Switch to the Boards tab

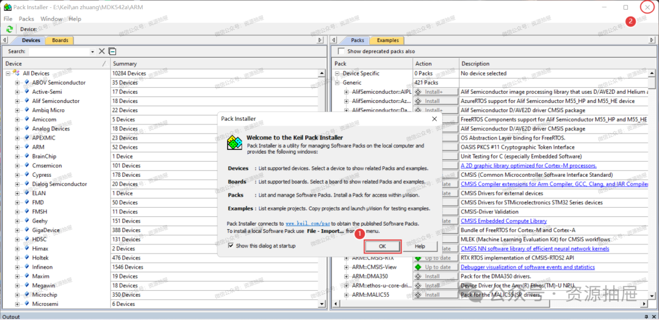(60, 40)
